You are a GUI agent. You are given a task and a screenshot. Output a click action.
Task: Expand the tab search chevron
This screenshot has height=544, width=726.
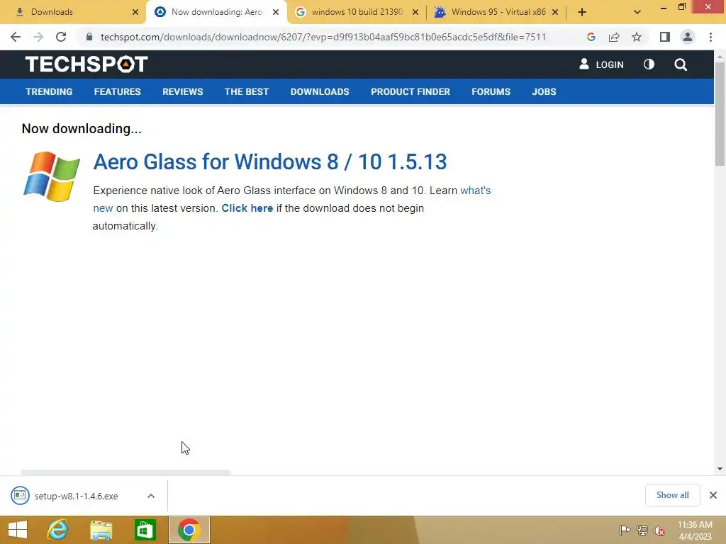pos(637,12)
